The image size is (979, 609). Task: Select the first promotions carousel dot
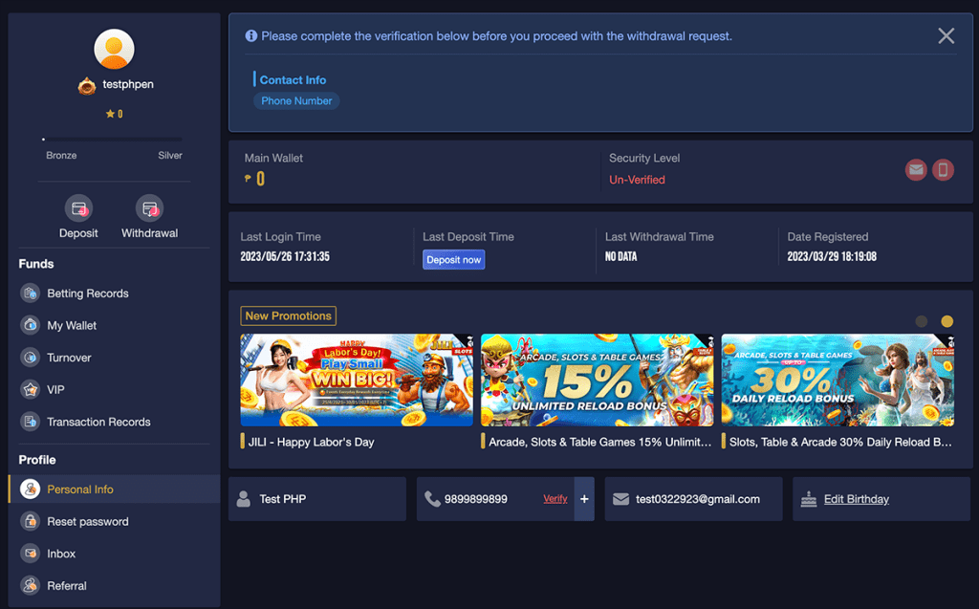click(922, 322)
